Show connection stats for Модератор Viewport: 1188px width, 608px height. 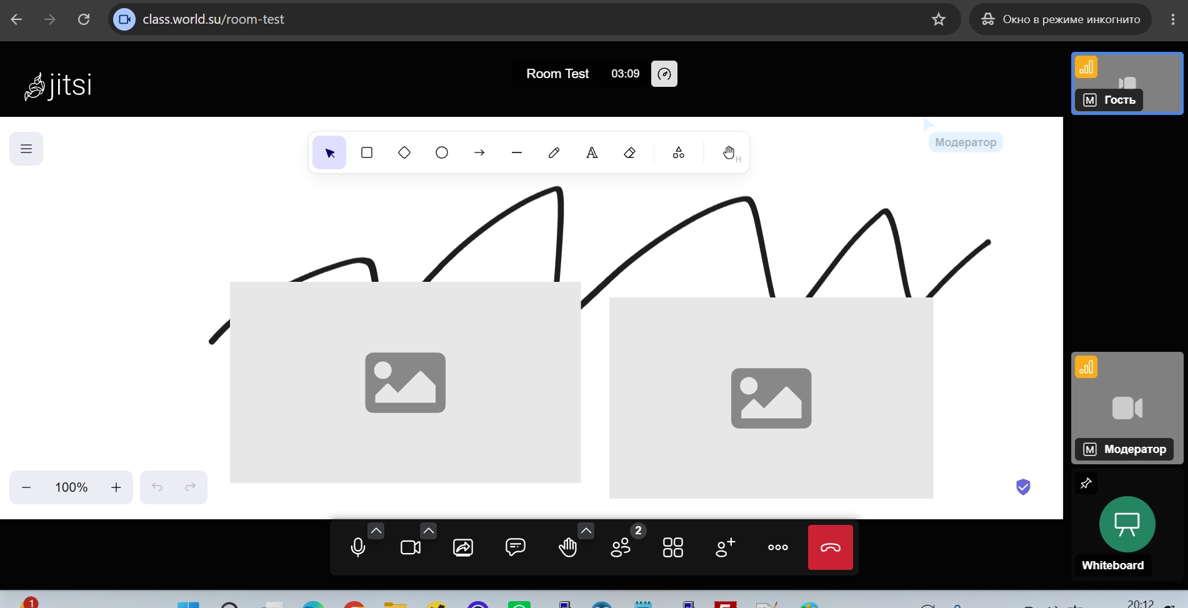1086,367
